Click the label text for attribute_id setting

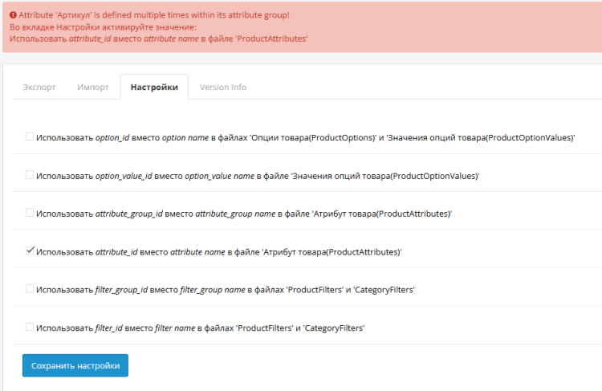(x=219, y=252)
